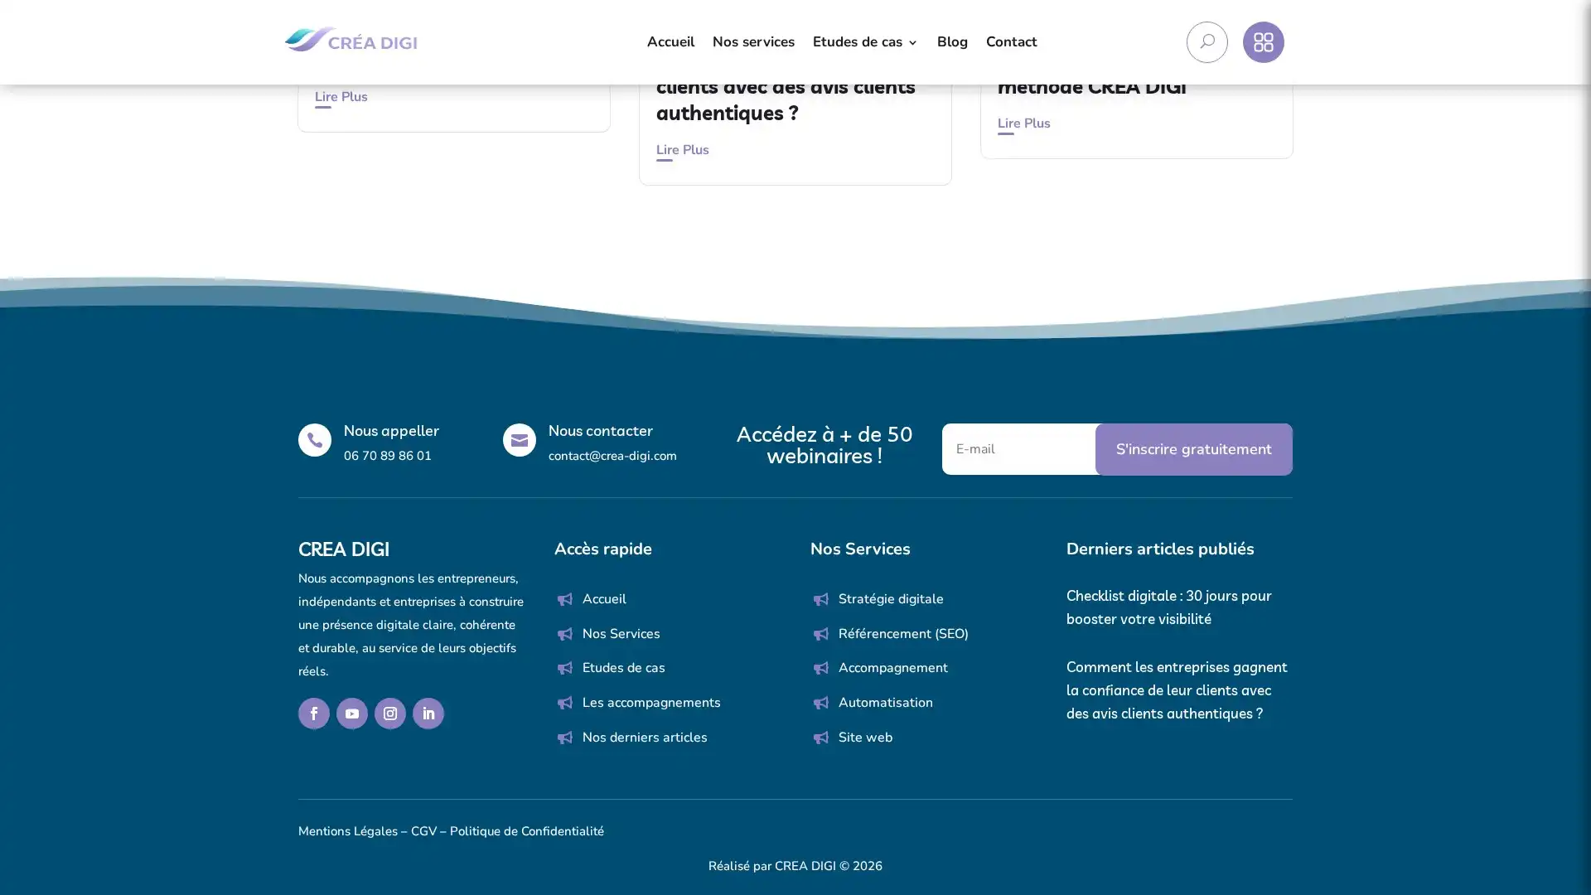Screen dimensions: 1591x895
Task: Open Politique de Confidentialité link
Action: tap(526, 831)
